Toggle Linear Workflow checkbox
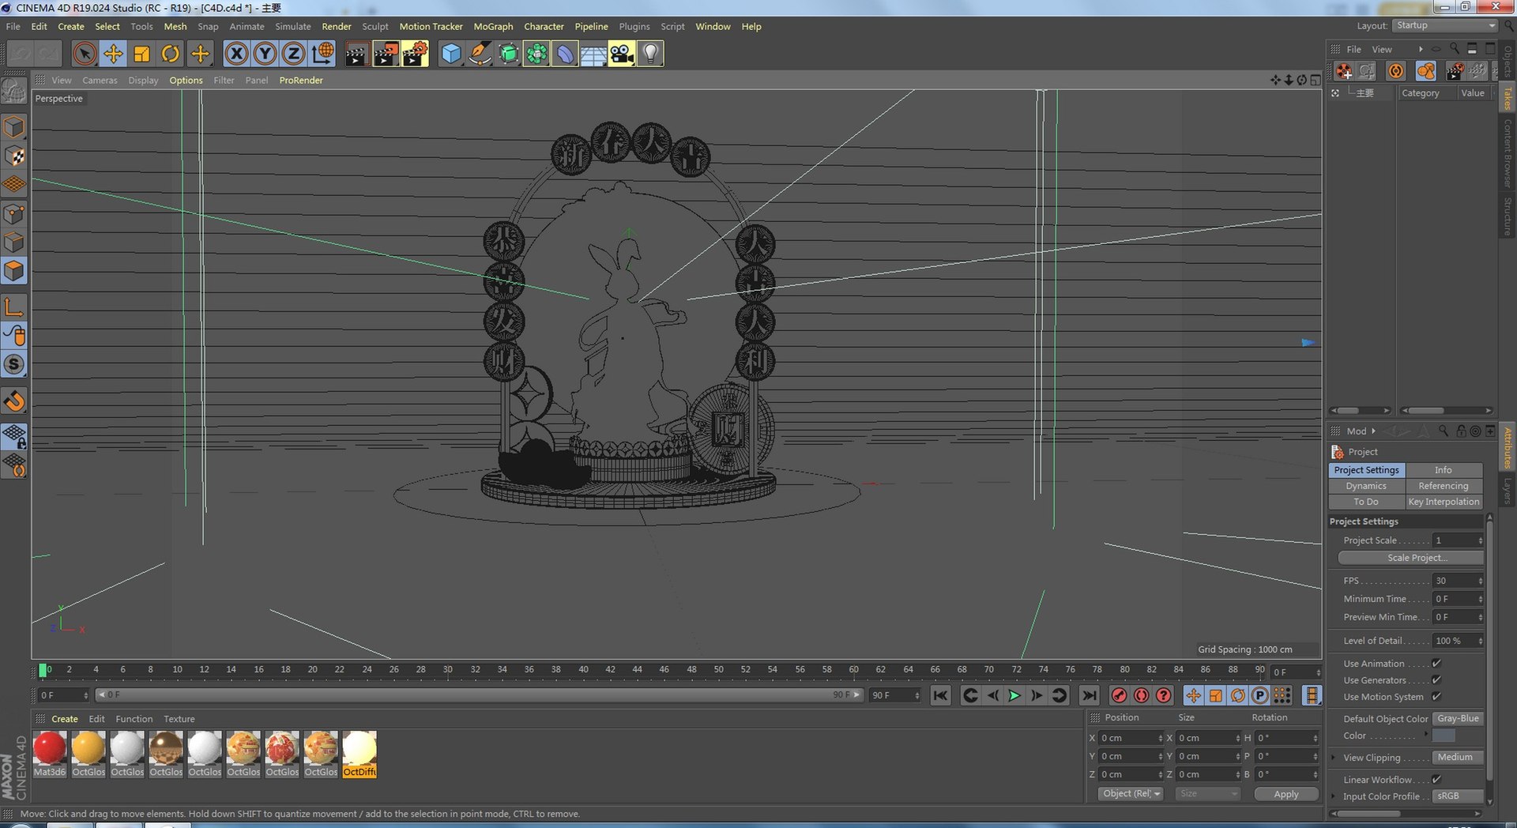Screen dimensions: 1517x828 point(1436,780)
